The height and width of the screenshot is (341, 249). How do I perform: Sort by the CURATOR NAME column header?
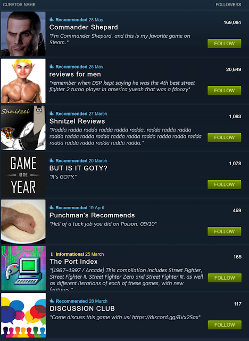(19, 5)
